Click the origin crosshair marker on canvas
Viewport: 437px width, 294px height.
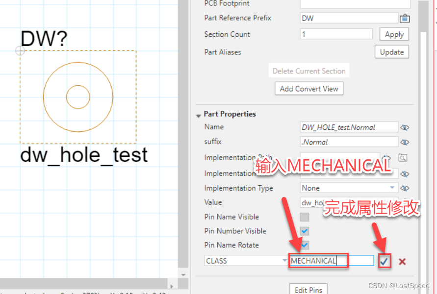tap(20, 50)
